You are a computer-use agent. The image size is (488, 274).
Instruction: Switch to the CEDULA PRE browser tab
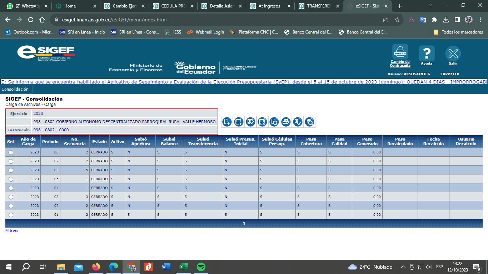[173, 6]
